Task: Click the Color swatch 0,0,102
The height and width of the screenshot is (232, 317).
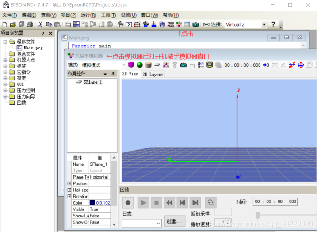Action: pyautogui.click(x=92, y=203)
